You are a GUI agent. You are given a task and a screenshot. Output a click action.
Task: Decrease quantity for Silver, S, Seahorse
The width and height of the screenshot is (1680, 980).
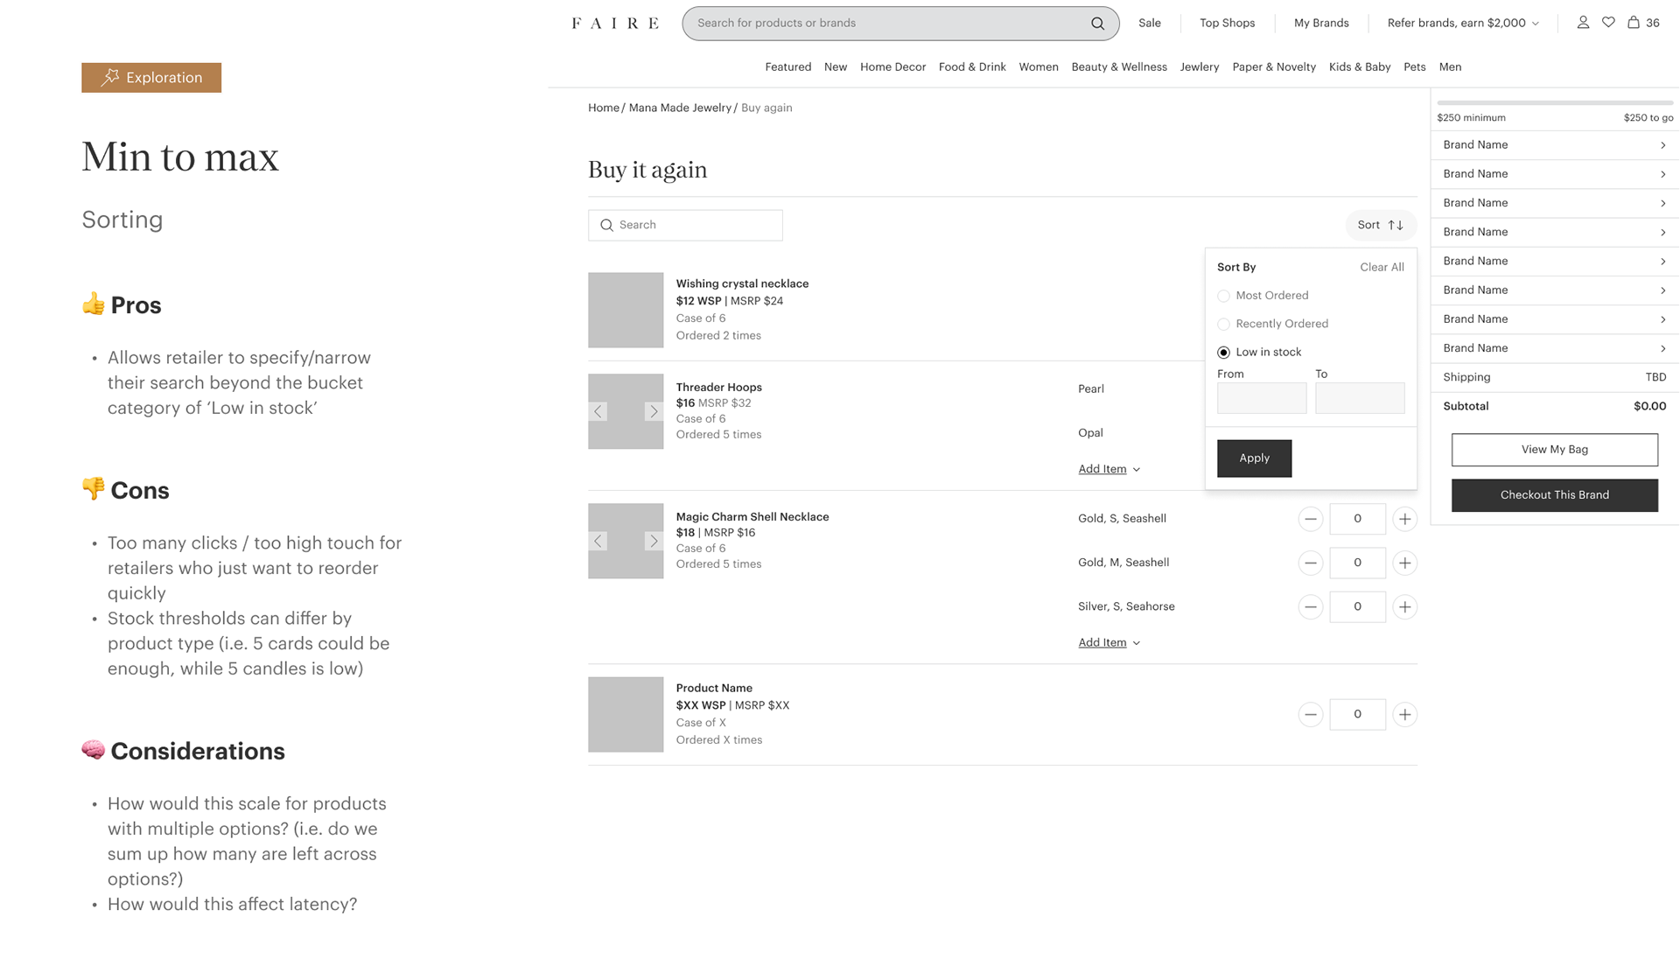1310,606
